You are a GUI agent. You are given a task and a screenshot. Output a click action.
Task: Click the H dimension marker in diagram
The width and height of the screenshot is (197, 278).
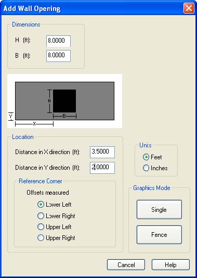[x=49, y=101]
